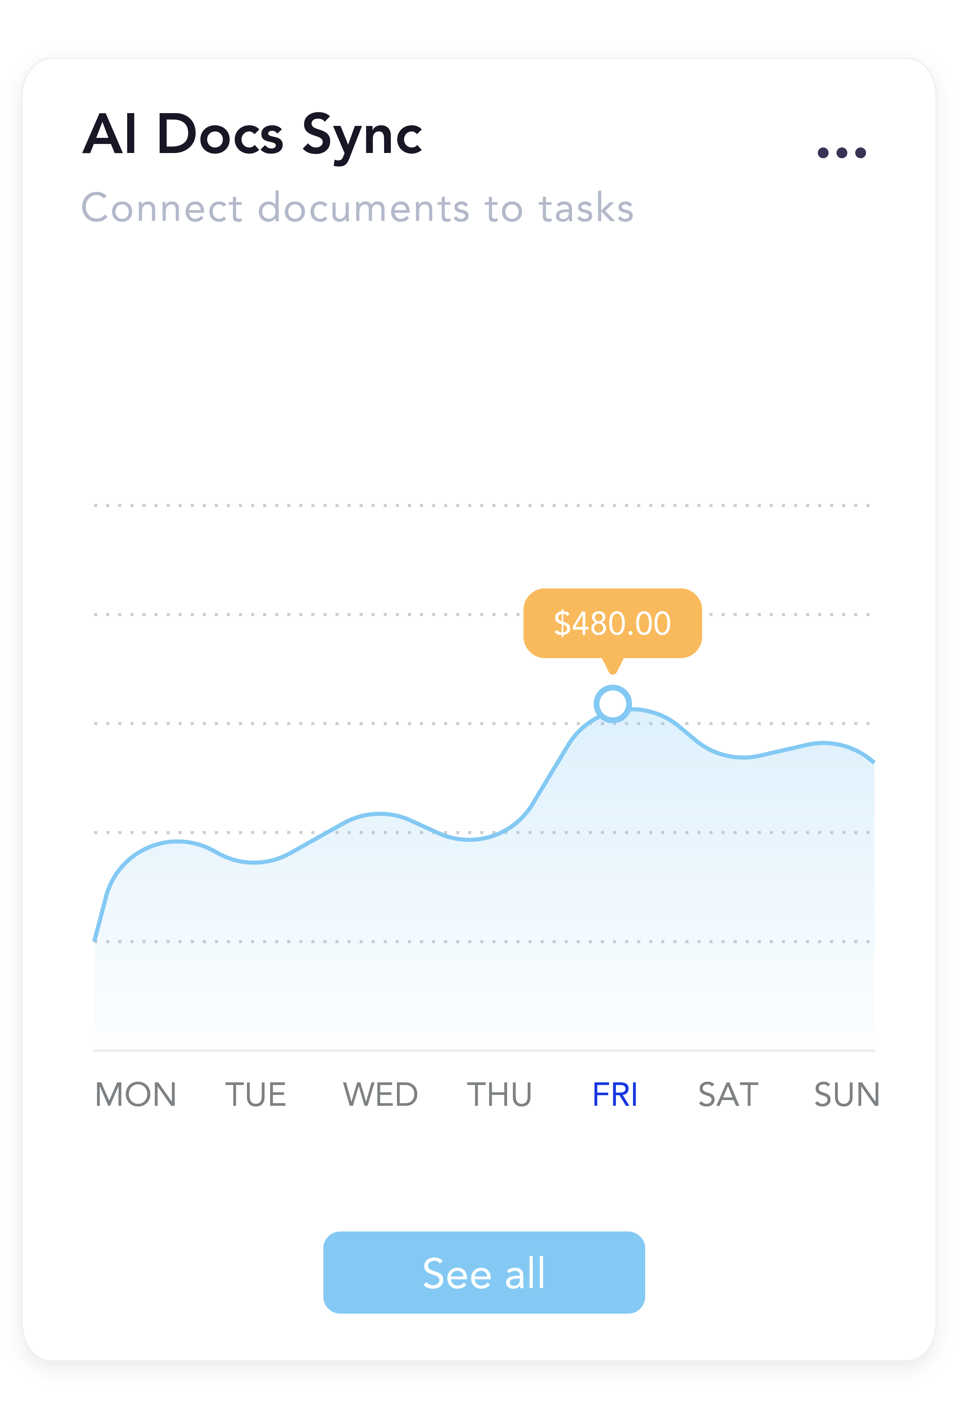Select the TUE day label
The height and width of the screenshot is (1414, 958).
255,1095
